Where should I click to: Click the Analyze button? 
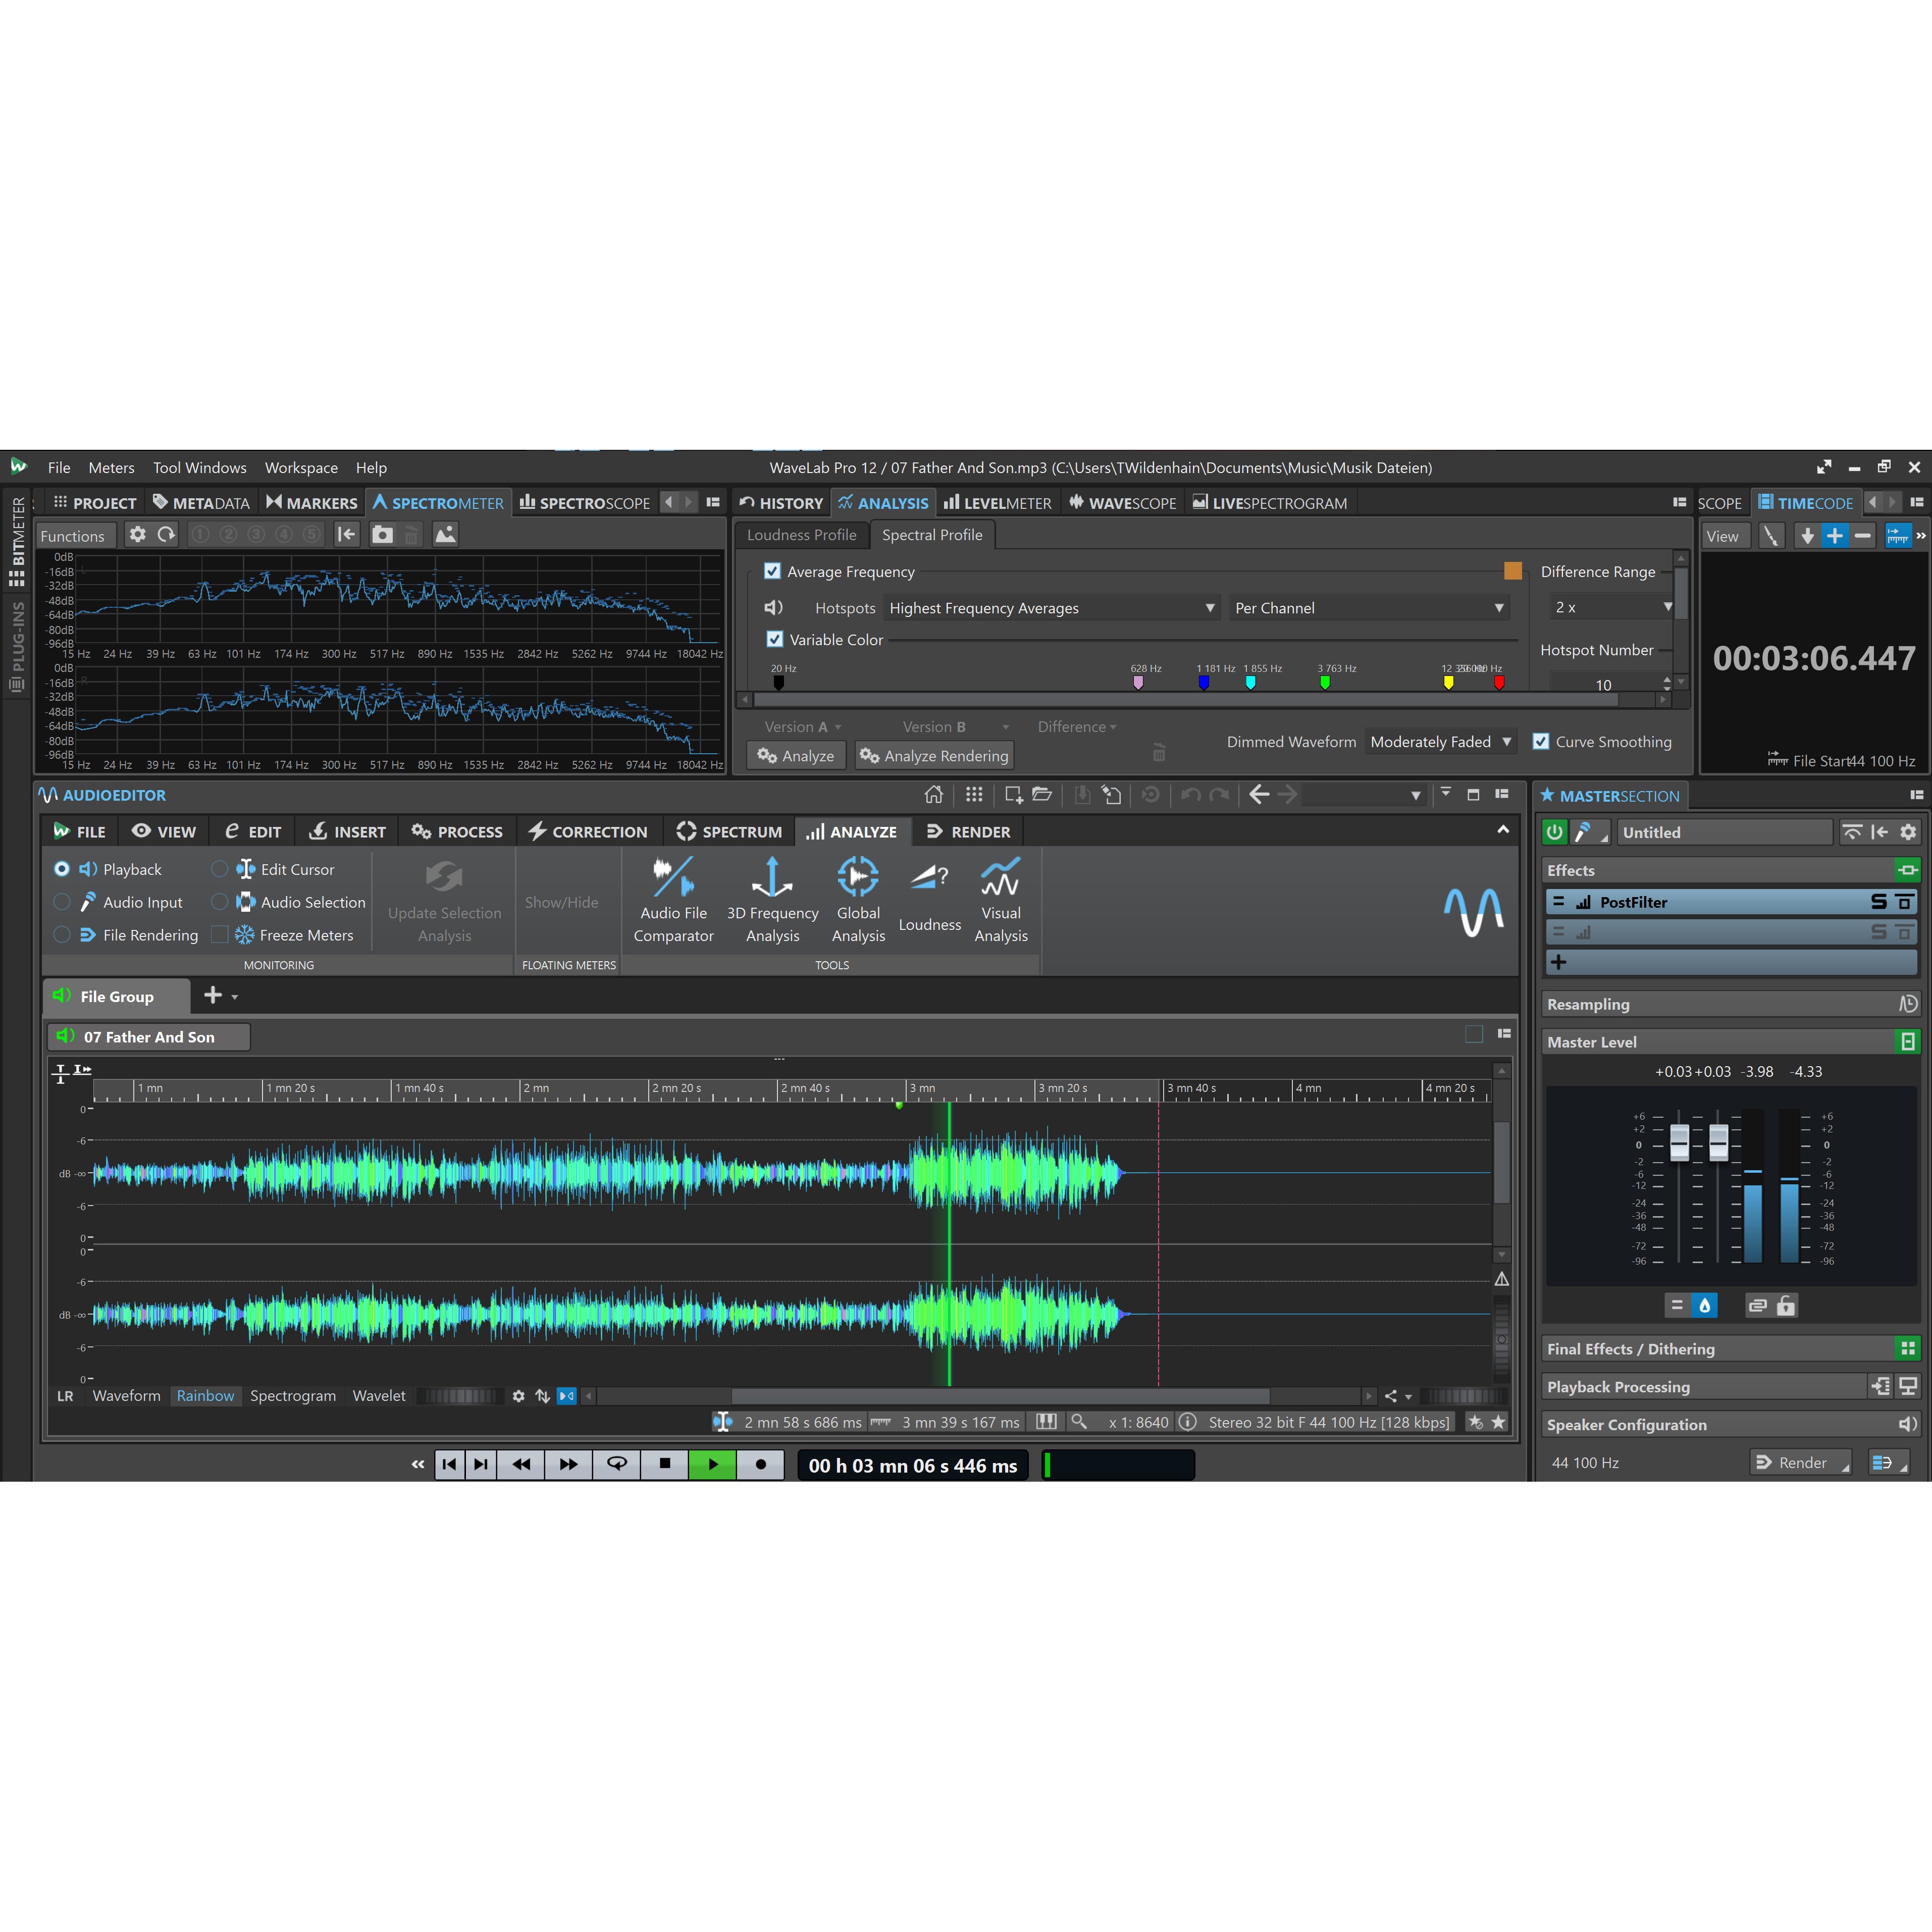point(797,756)
